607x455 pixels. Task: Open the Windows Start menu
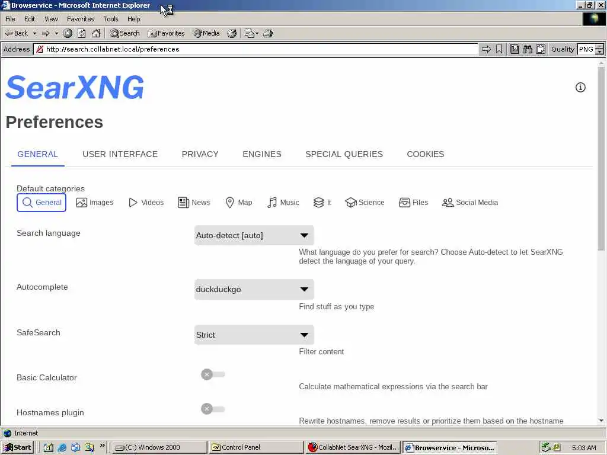coord(18,447)
